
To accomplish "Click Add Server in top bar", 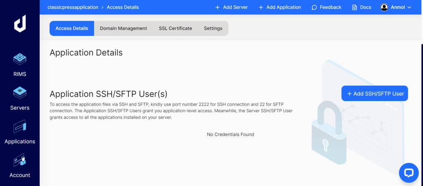I will pos(231,7).
